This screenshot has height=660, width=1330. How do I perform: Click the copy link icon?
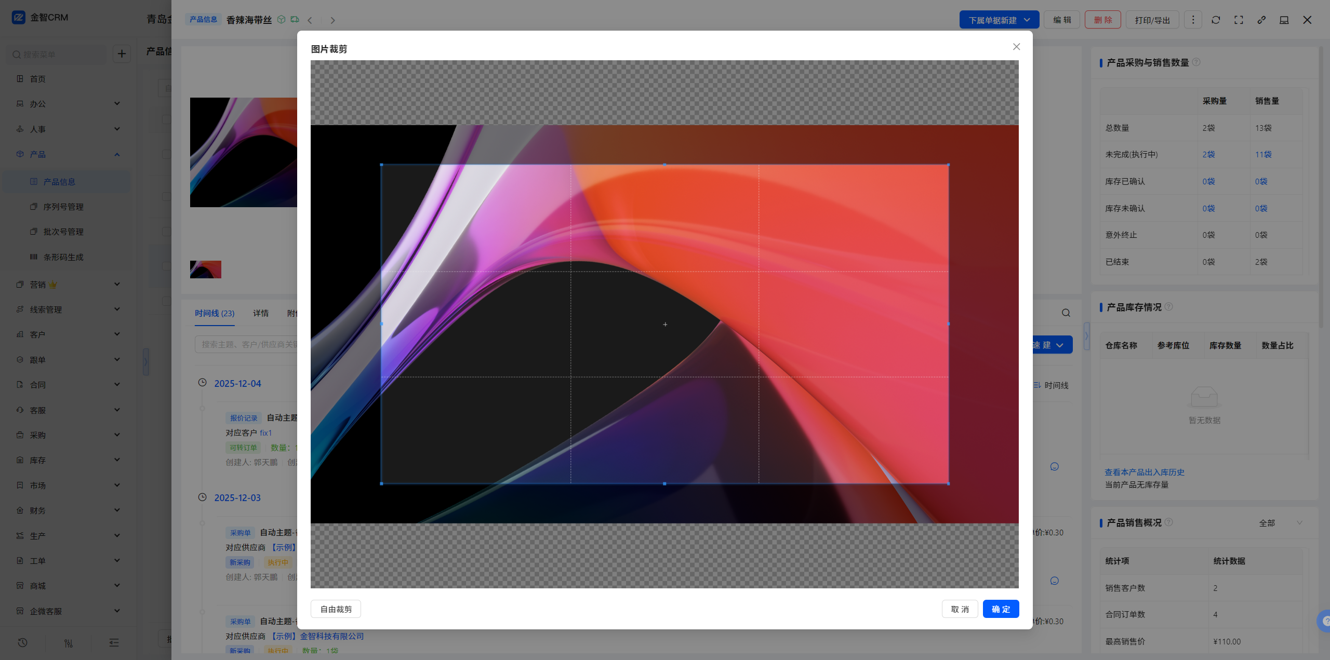coord(1261,20)
